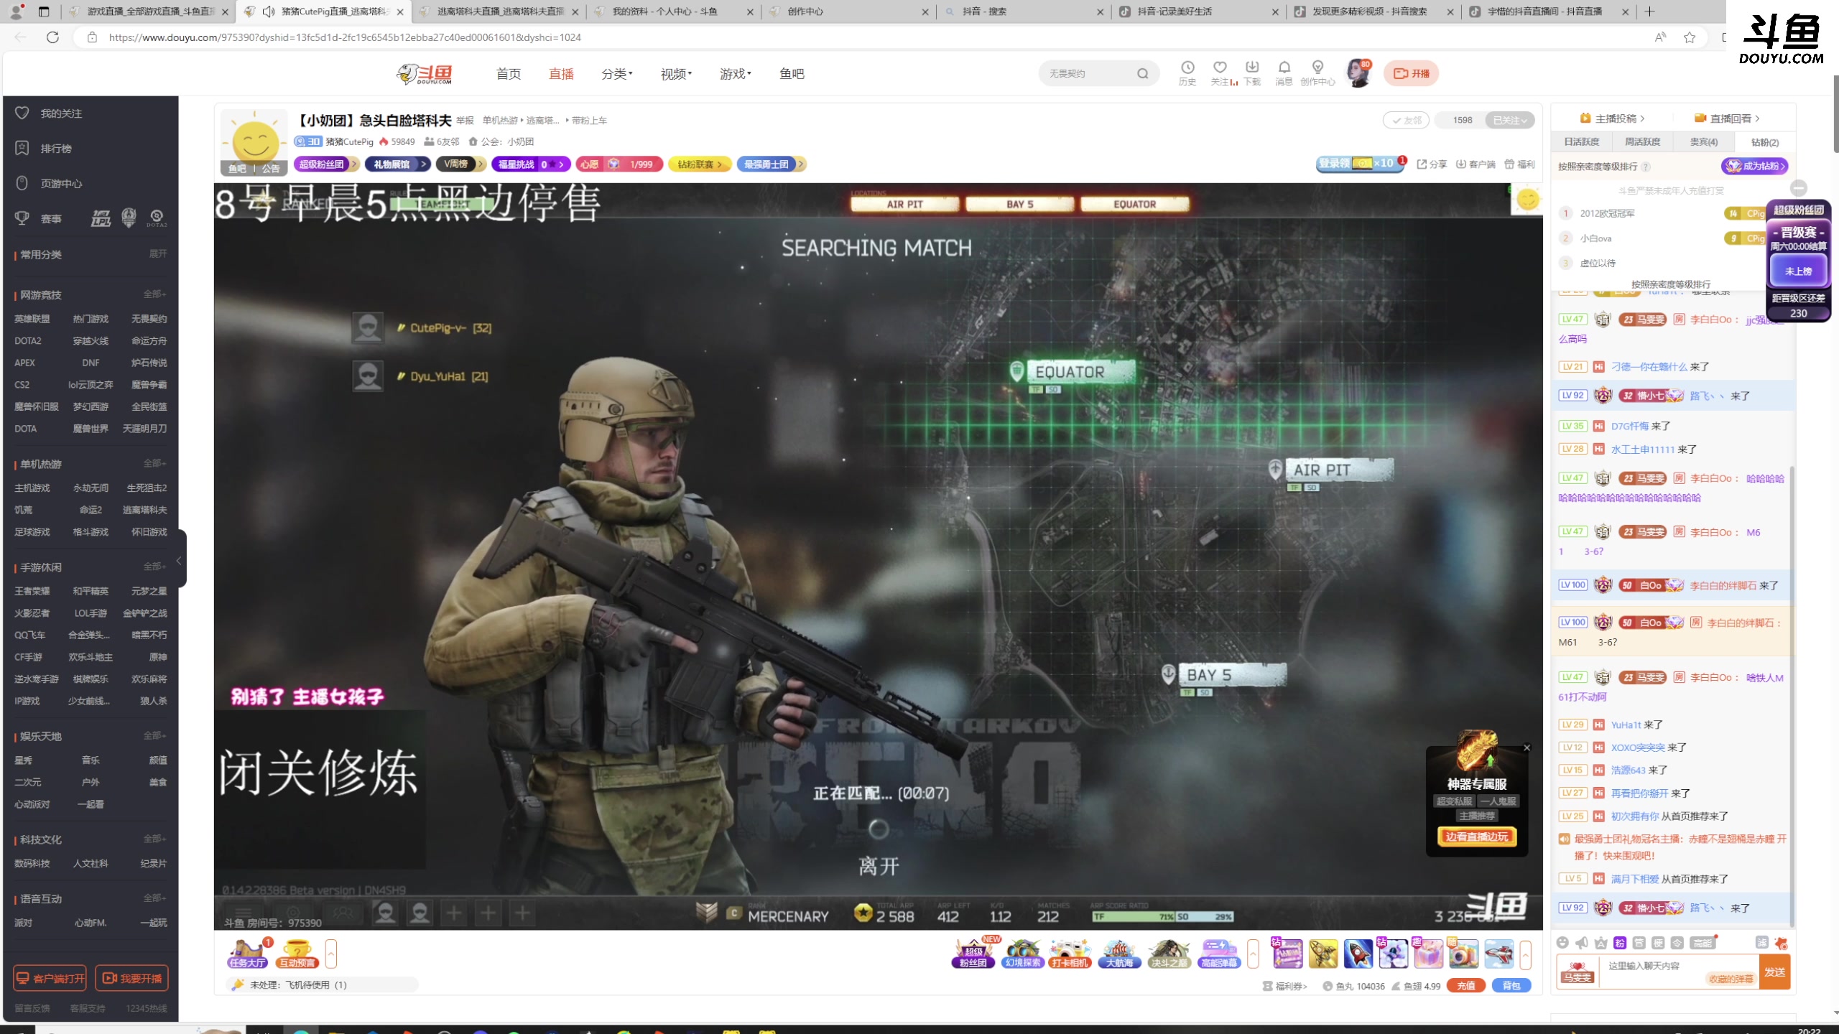Click the chat panel scrollbar
1839x1034 pixels.
(1792, 697)
